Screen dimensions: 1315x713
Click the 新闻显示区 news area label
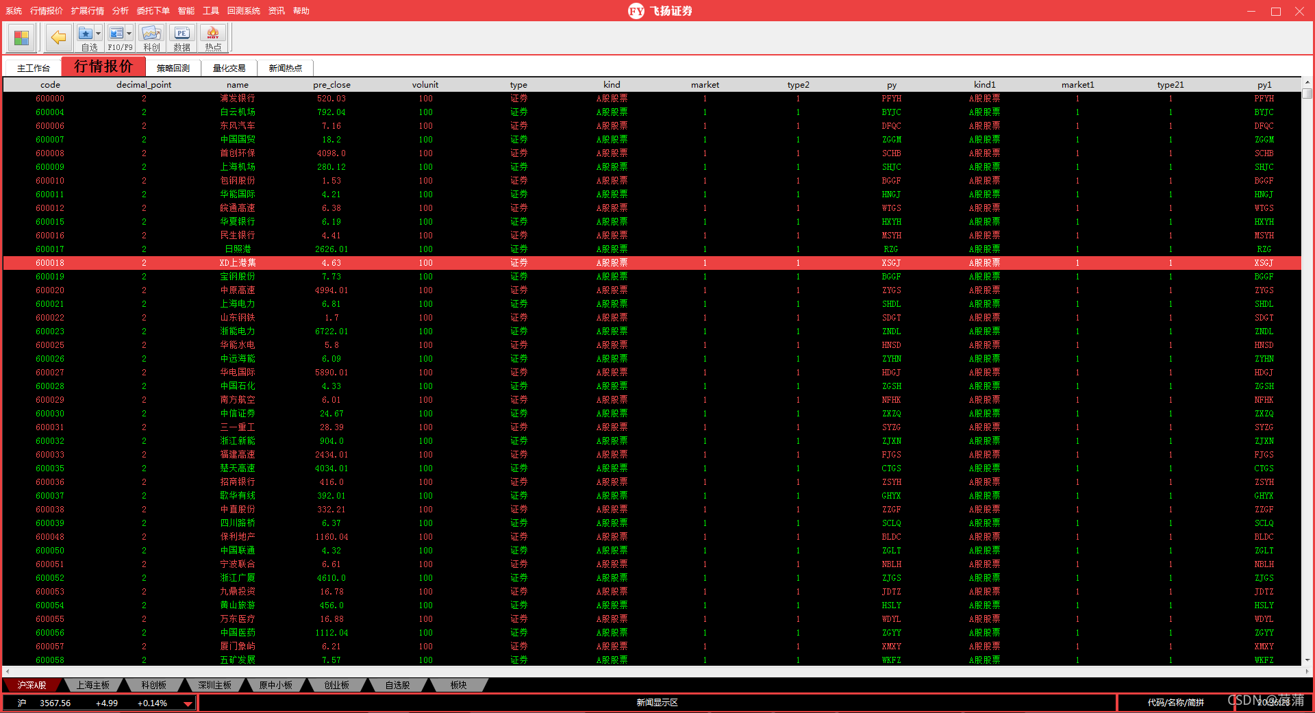[657, 703]
